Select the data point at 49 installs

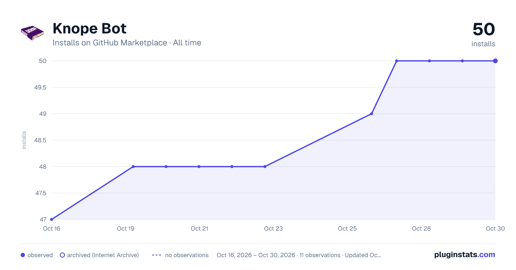(x=372, y=114)
